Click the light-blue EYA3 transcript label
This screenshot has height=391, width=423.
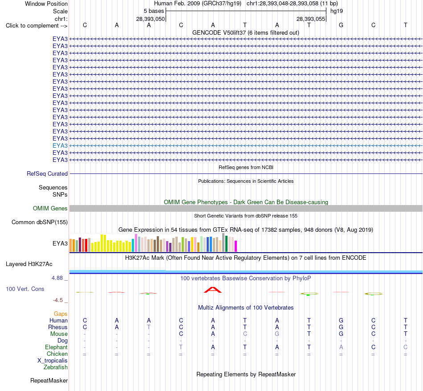coord(60,145)
